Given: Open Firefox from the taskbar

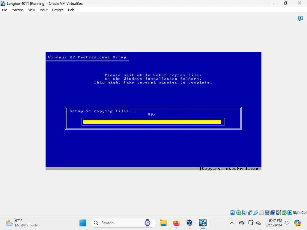Looking at the screenshot, I should (x=176, y=223).
